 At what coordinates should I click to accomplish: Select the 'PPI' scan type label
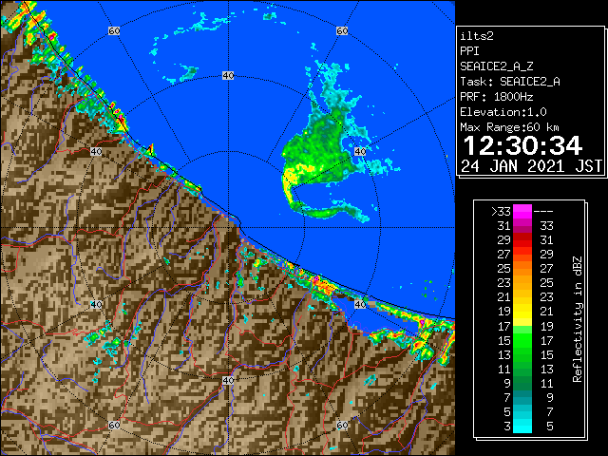[x=469, y=51]
